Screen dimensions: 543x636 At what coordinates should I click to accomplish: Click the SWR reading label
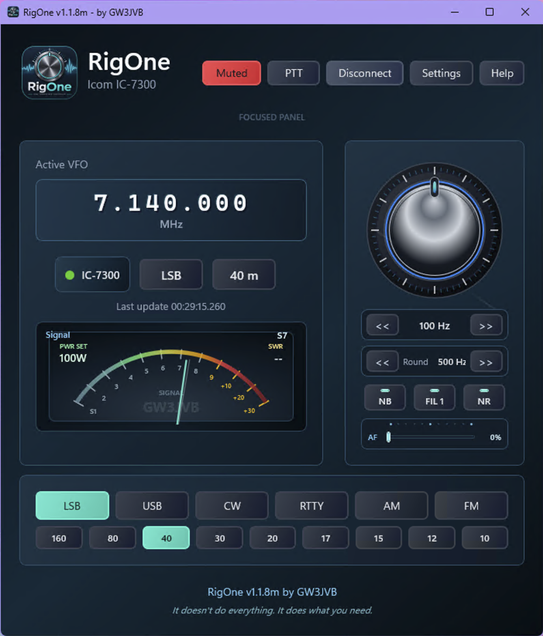[x=276, y=346]
